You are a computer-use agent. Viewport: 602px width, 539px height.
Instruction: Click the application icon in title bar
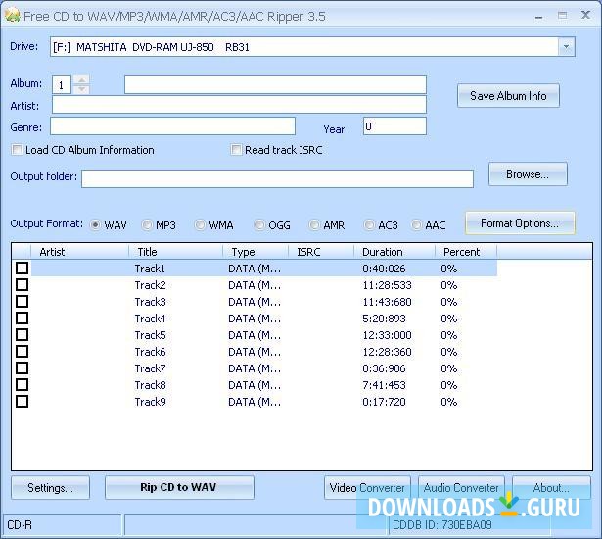(x=13, y=16)
